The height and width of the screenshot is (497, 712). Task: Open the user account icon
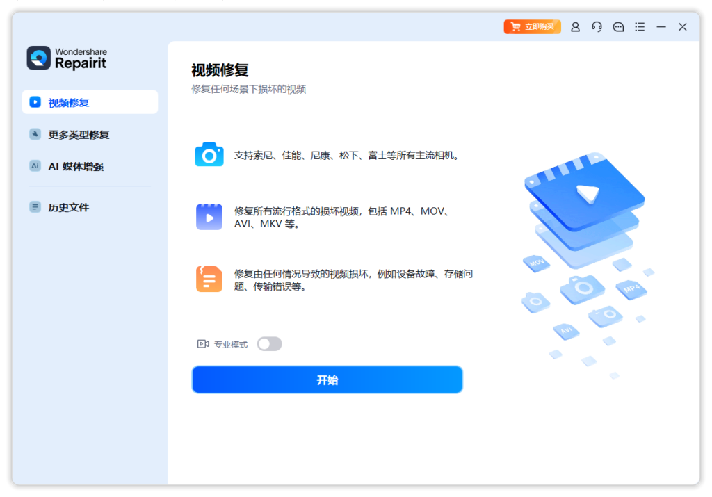click(575, 27)
